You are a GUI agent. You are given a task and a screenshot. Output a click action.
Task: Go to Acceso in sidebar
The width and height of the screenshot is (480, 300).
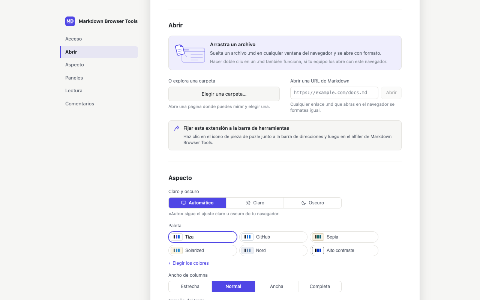coord(99,39)
